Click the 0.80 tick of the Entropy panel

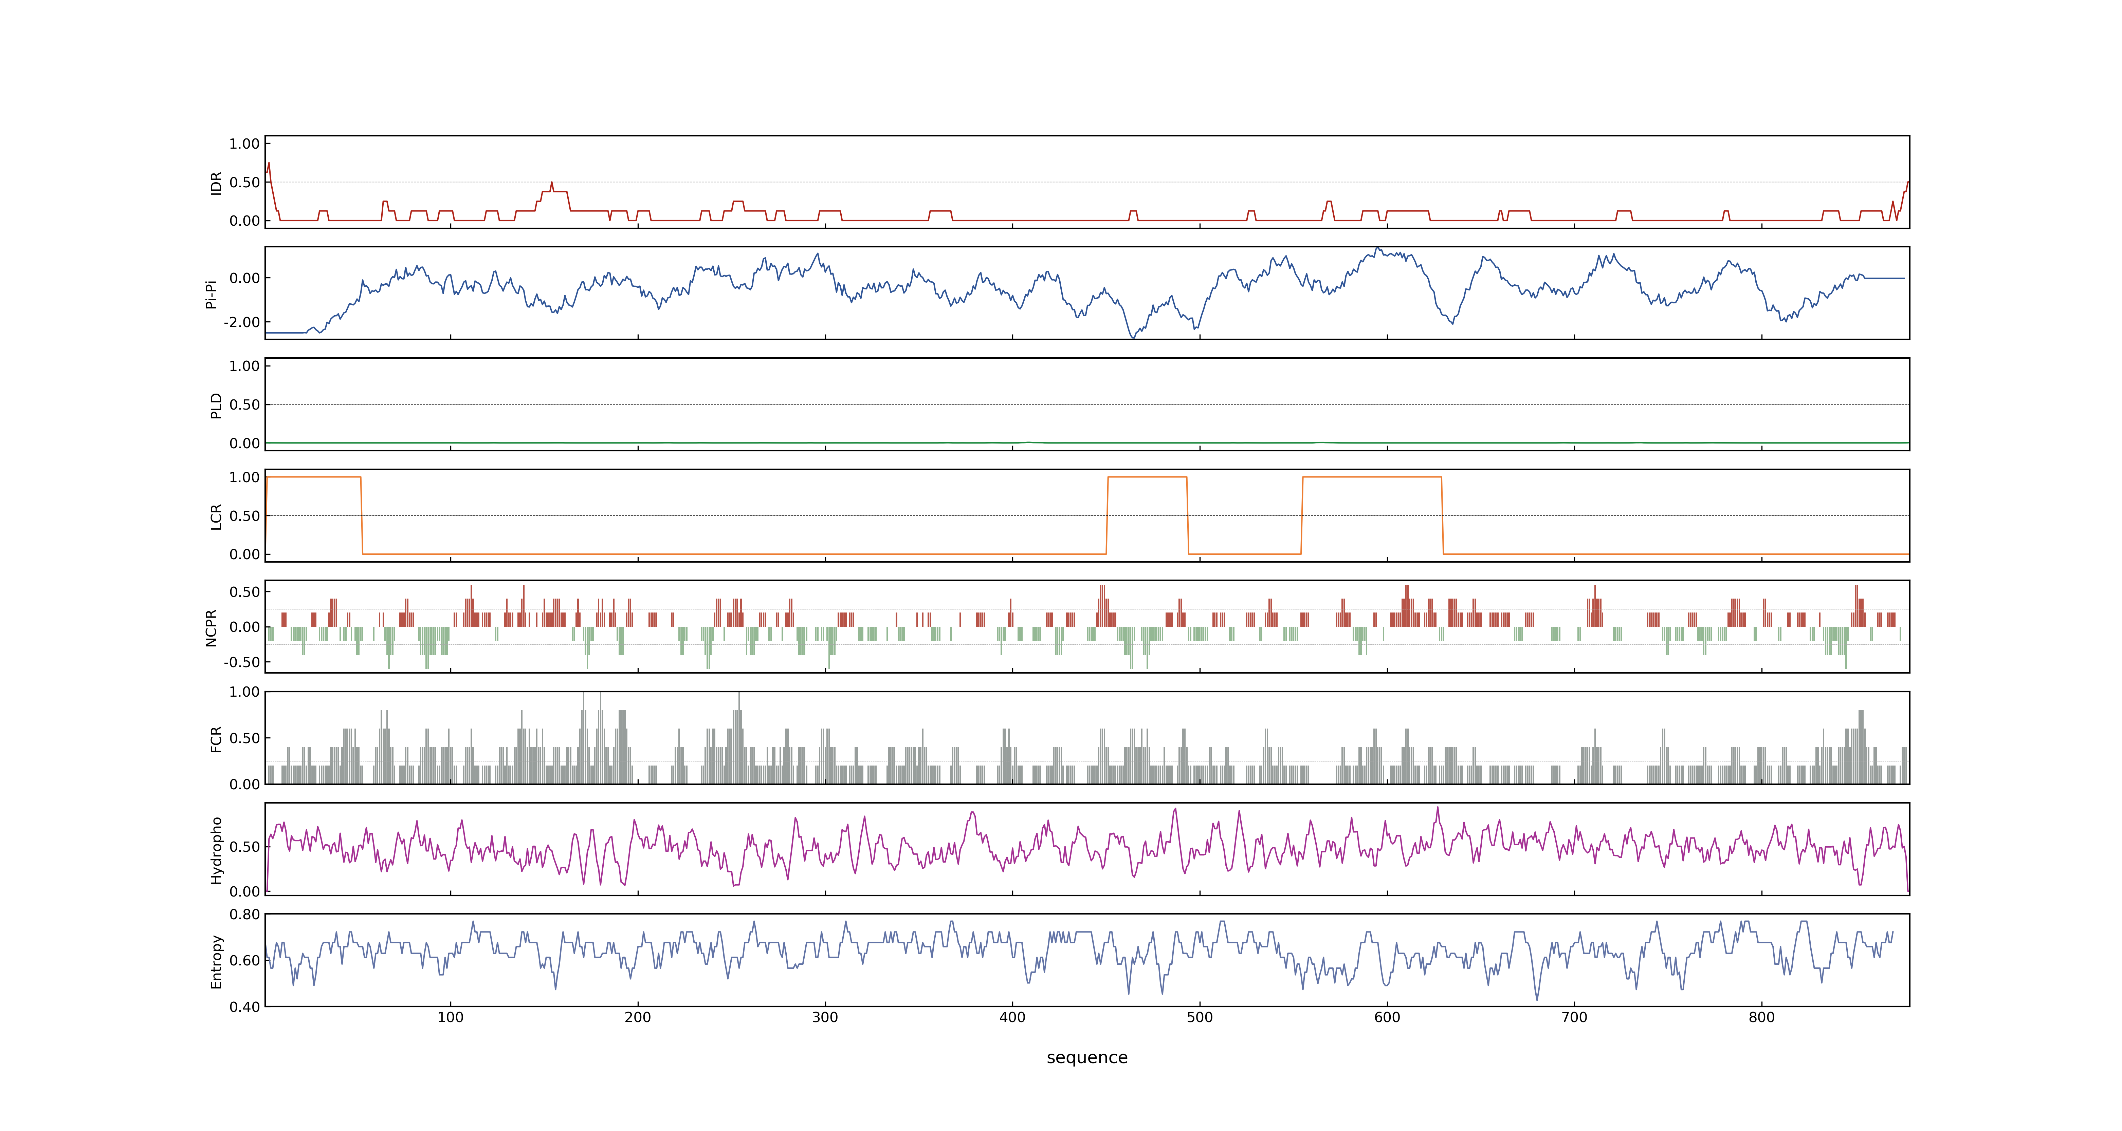point(245,915)
